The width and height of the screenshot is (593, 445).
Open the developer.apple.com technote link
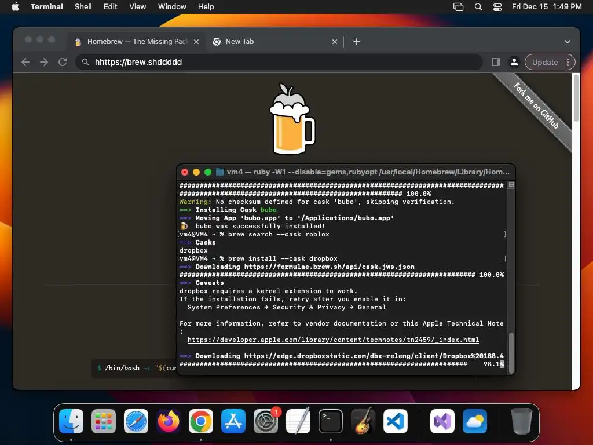[333, 340]
